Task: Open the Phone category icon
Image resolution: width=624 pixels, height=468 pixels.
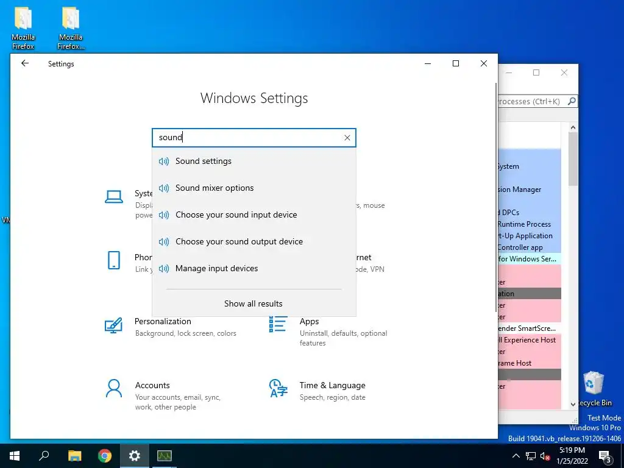Action: pyautogui.click(x=114, y=260)
